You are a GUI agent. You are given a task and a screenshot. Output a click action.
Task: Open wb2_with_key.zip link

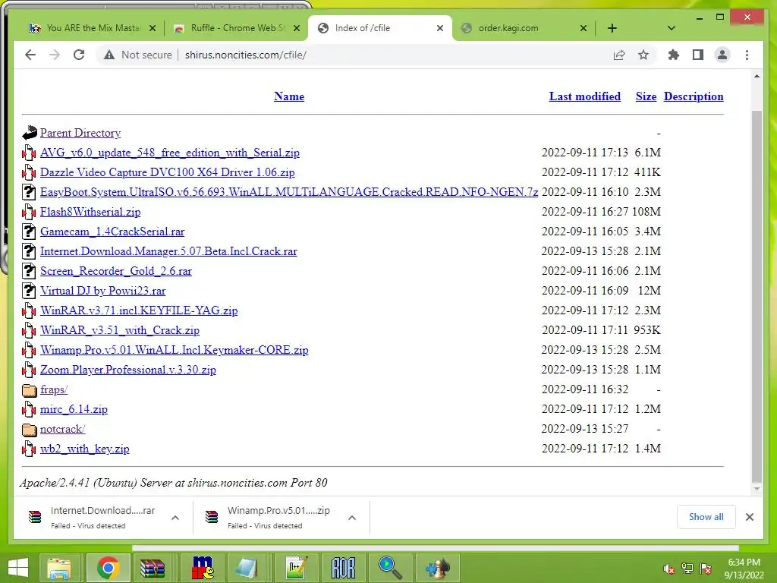point(84,449)
